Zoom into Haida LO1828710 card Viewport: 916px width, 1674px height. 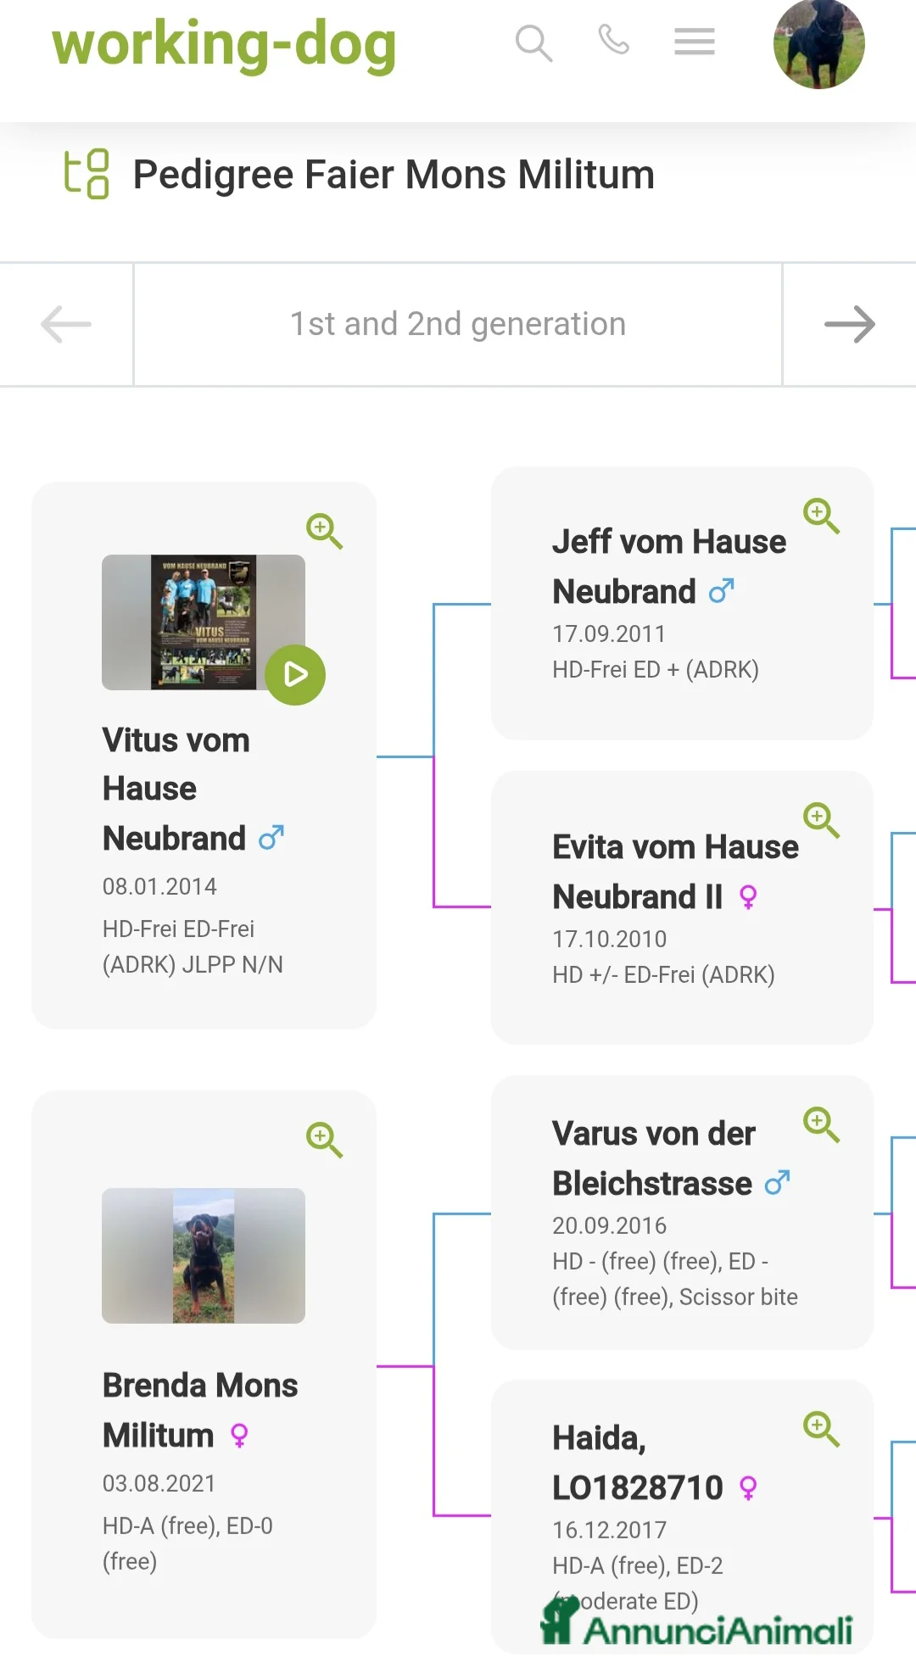tap(821, 1428)
